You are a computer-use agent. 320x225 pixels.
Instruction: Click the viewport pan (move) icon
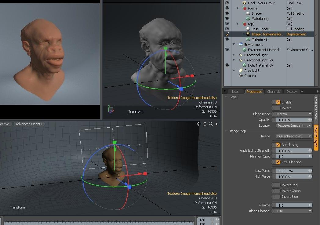coord(198,124)
